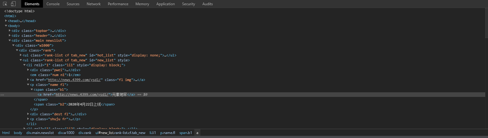
Task: Select div.w1000 in the breadcrumb bar
Action: [x=66, y=133]
